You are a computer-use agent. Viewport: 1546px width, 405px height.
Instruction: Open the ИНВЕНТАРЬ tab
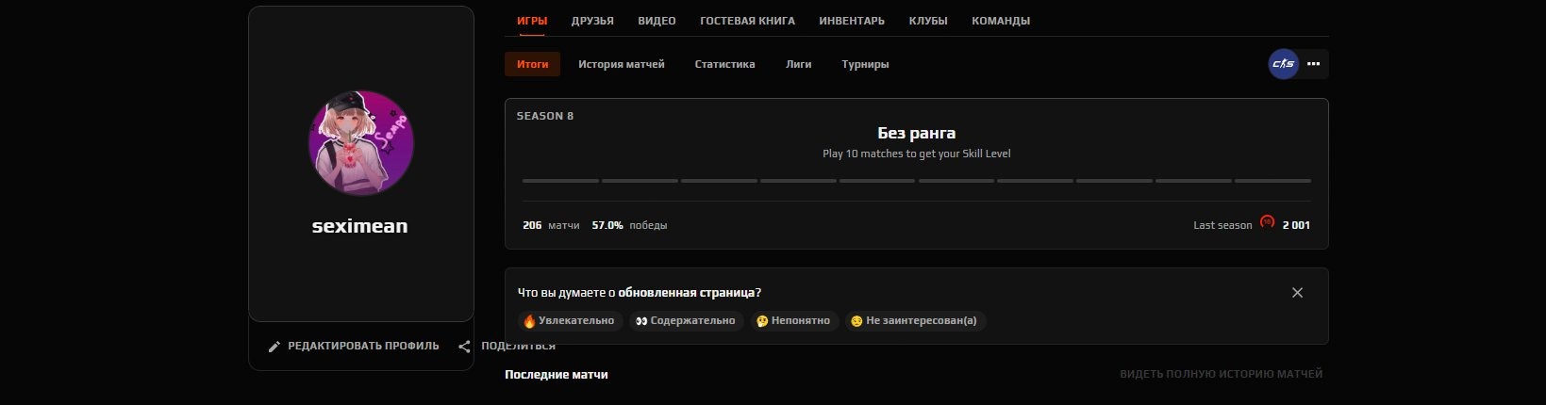852,21
